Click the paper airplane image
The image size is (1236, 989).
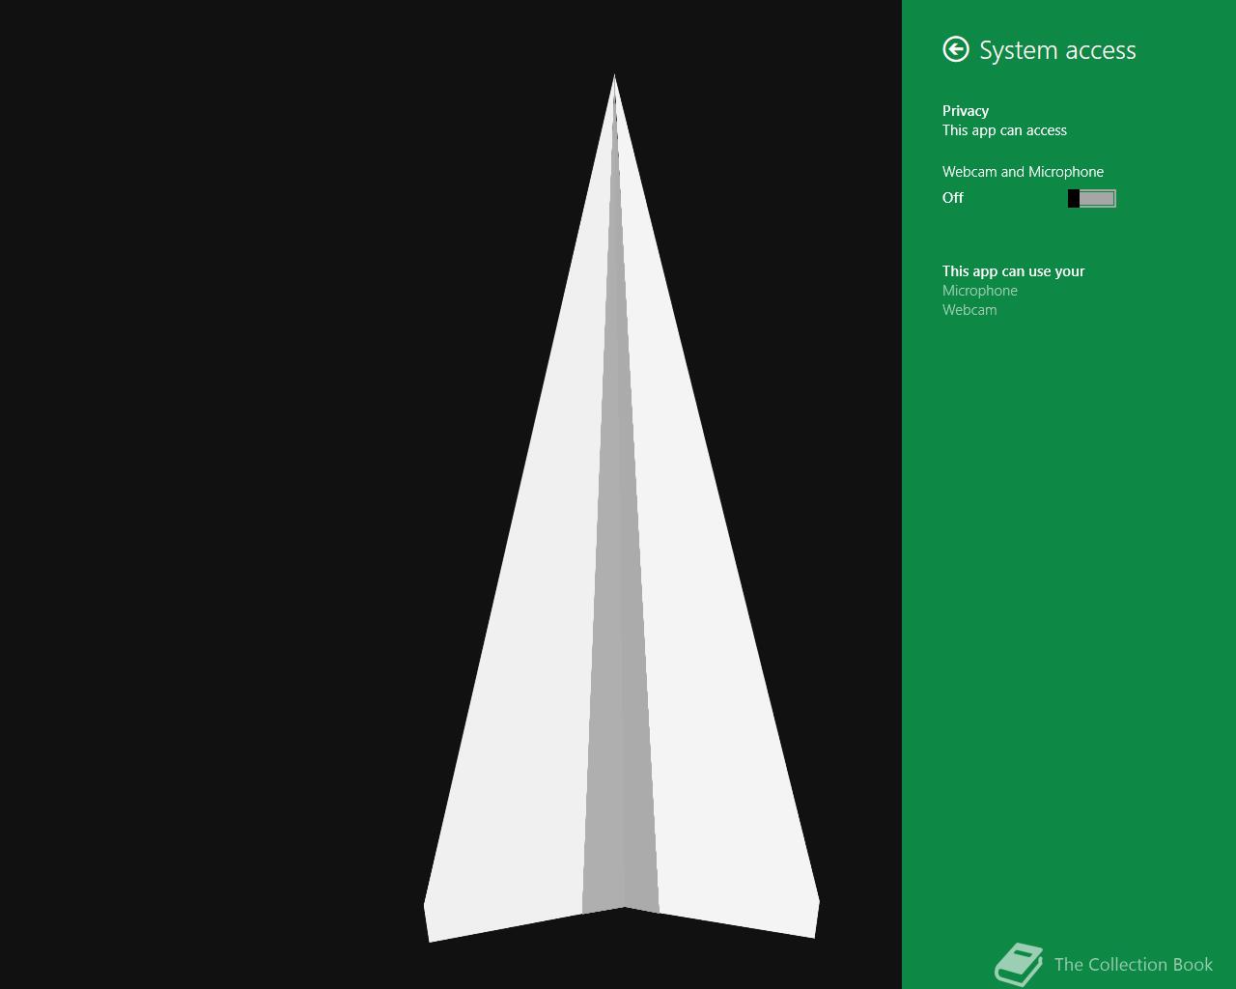(x=622, y=508)
